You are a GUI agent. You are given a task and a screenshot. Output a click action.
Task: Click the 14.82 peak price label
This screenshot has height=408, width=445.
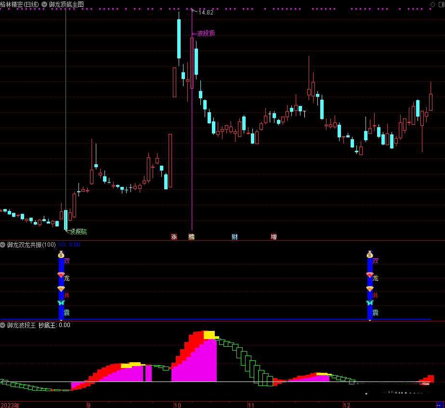(206, 12)
